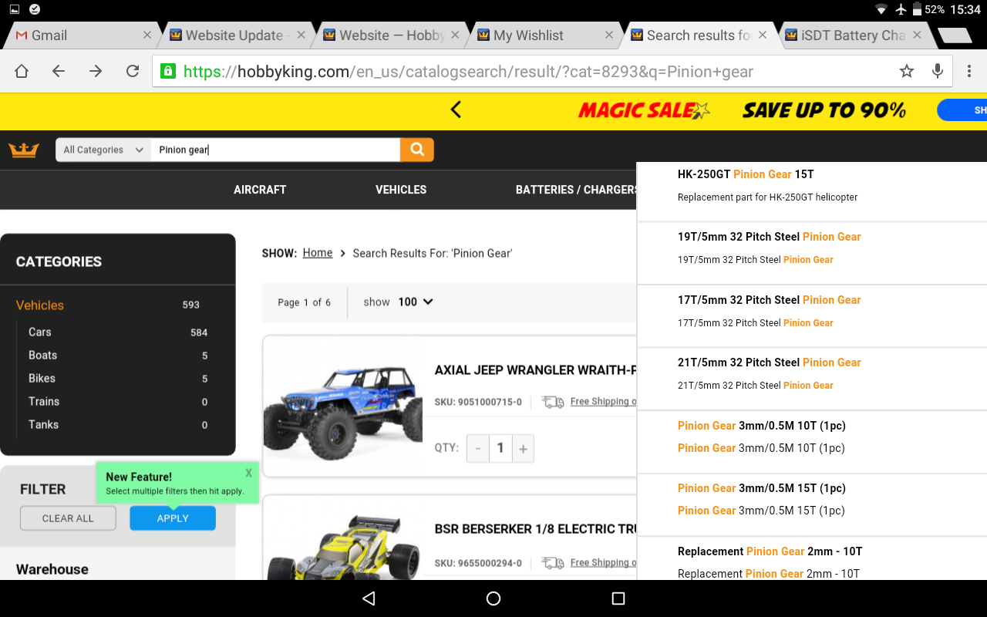Decrease Axial Jeep quantity with minus
The image size is (987, 617).
478,448
